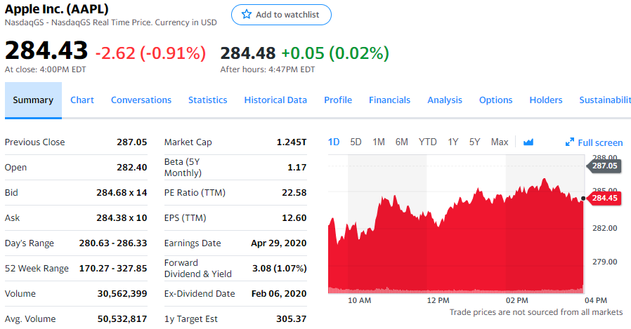Select the 1D chart range
This screenshot has width=631, height=329.
coord(334,142)
